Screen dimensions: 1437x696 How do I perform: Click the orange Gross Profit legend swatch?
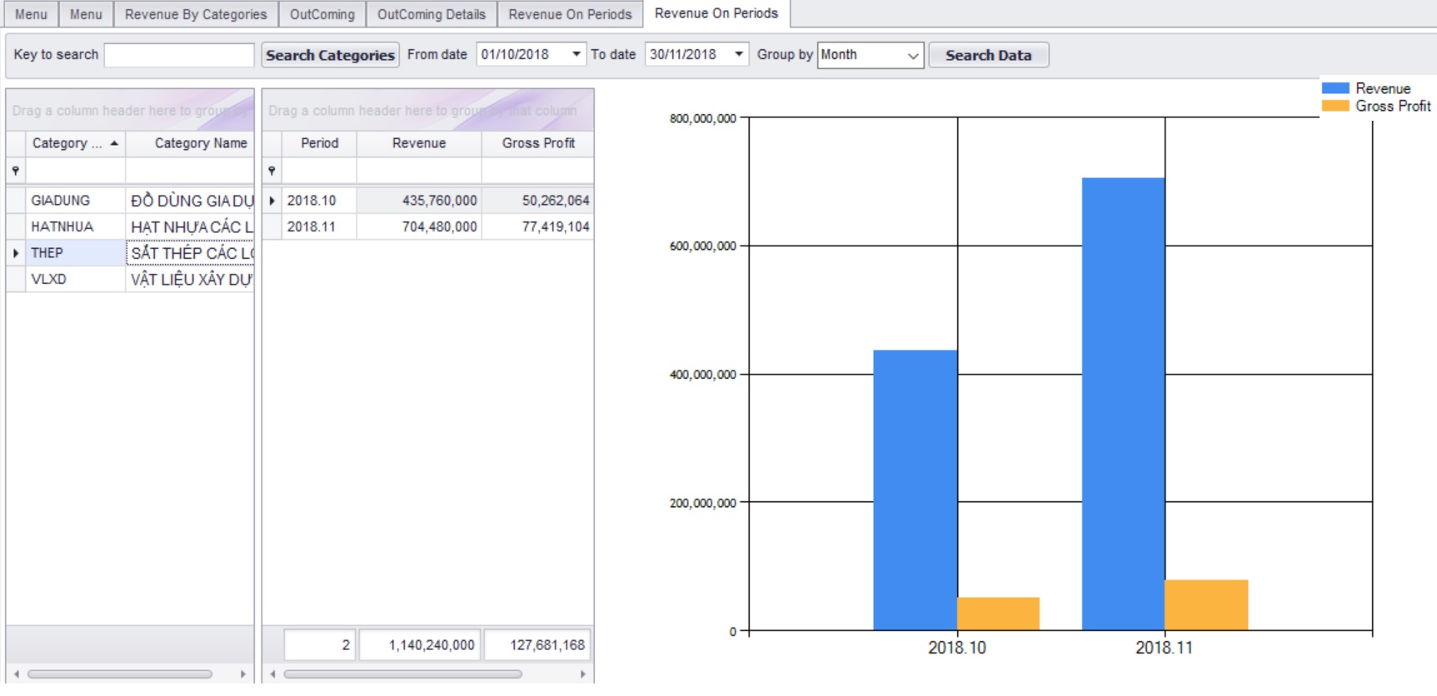pyautogui.click(x=1335, y=106)
